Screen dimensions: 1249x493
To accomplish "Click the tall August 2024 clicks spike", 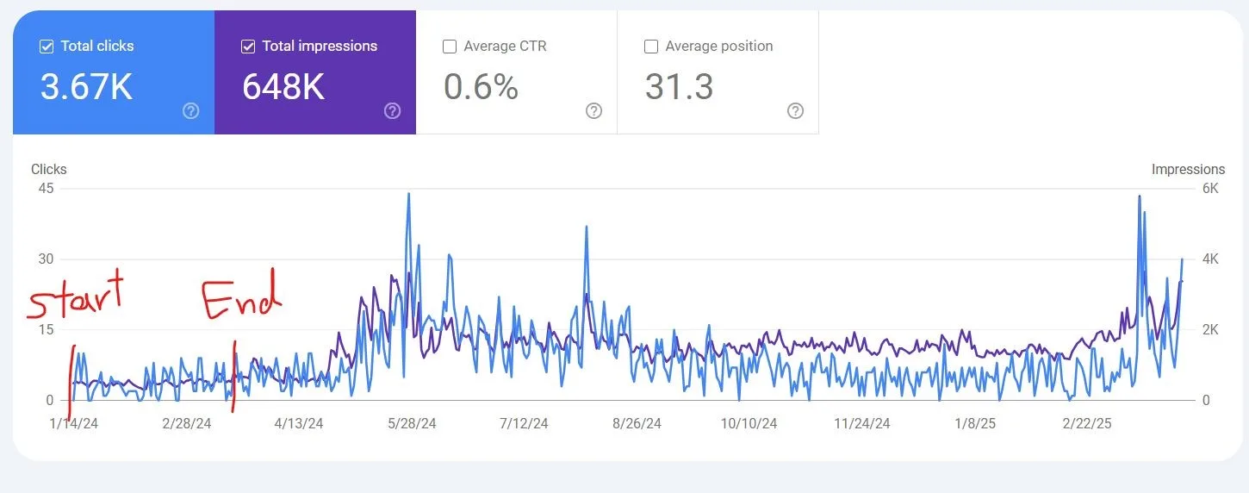I will point(587,227).
